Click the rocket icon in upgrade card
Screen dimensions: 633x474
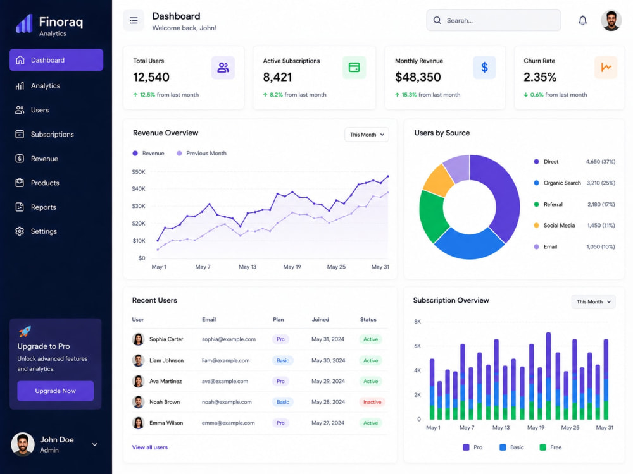click(x=25, y=331)
